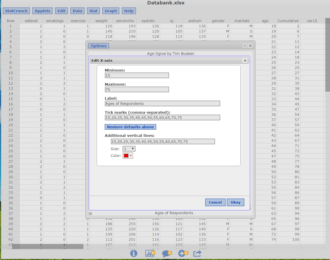This screenshot has height=260, width=330.
Task: Click the Maximum input field
Action: (137, 90)
